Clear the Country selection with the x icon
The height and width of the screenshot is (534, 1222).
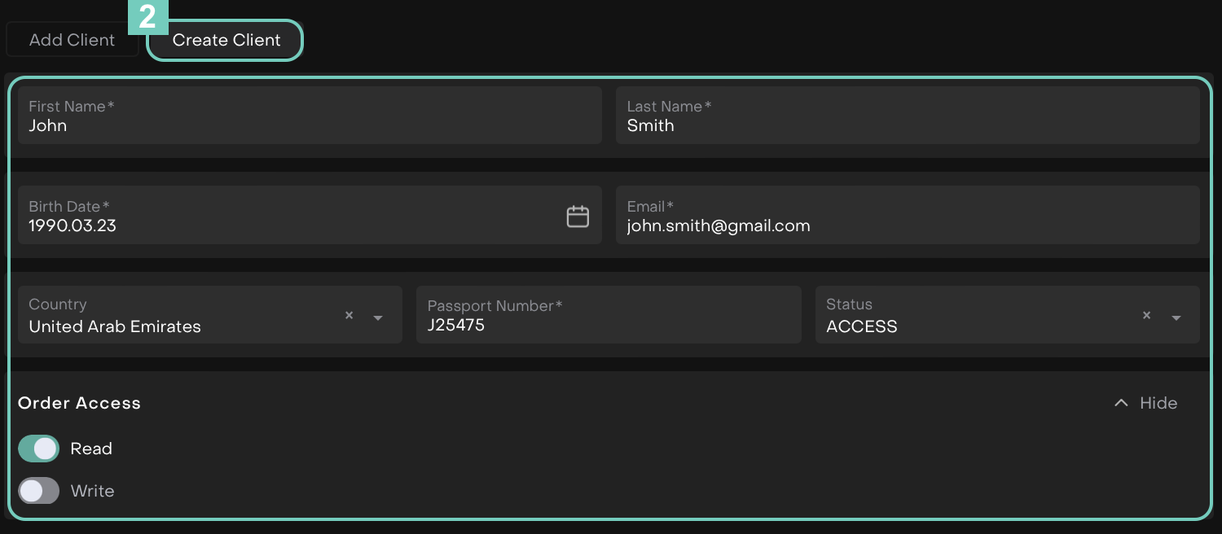pos(349,316)
